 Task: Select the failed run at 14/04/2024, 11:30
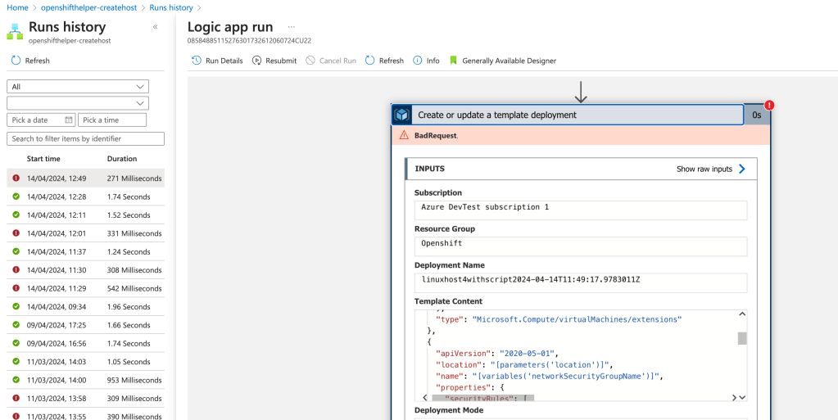[85, 270]
